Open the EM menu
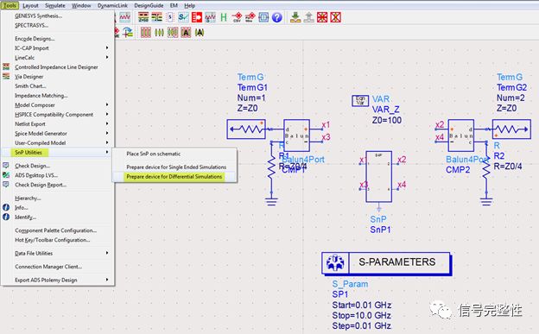Image resolution: width=539 pixels, height=334 pixels. click(x=174, y=5)
